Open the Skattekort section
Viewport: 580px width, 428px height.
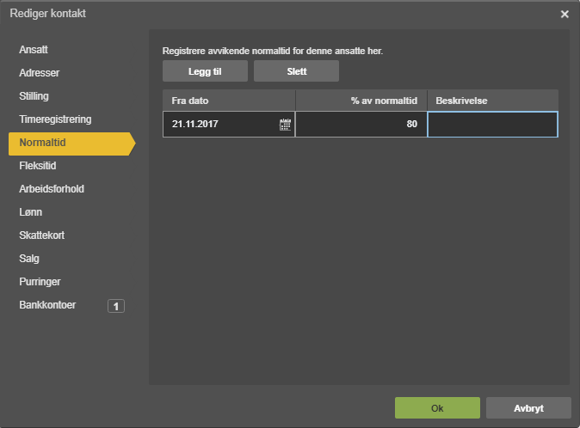pos(42,235)
